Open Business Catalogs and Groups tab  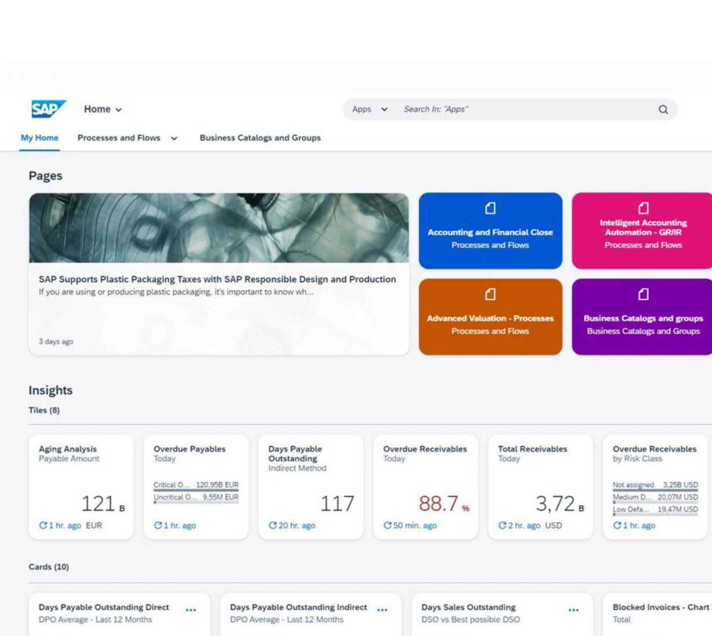(x=260, y=138)
